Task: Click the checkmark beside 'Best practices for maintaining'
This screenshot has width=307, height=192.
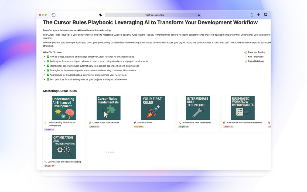Action: 48,79
